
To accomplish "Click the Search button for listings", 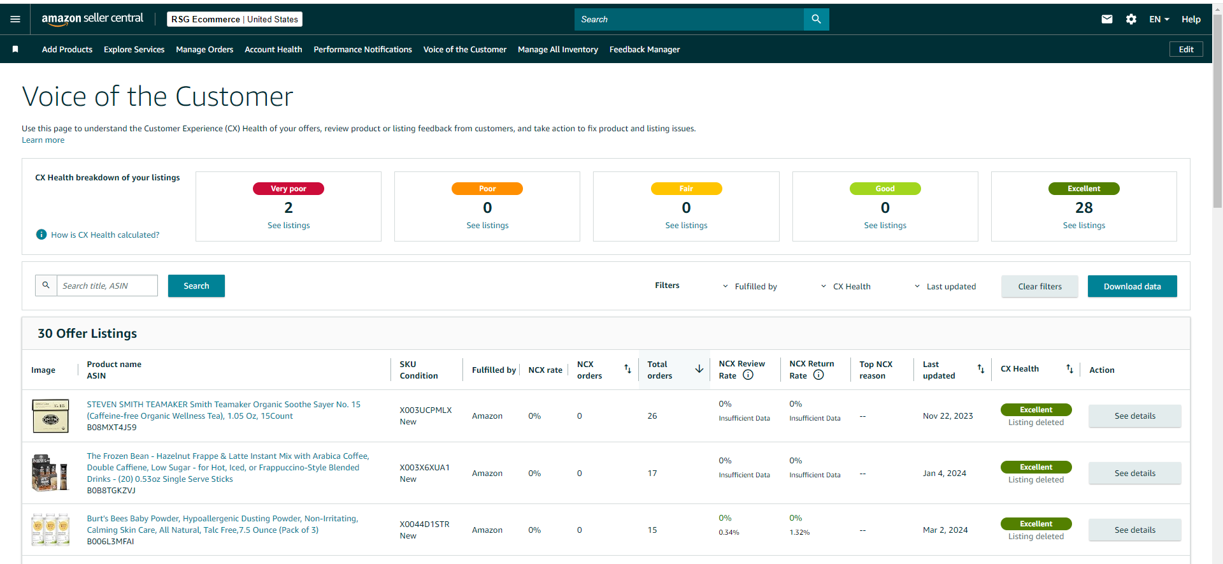I will tap(196, 286).
